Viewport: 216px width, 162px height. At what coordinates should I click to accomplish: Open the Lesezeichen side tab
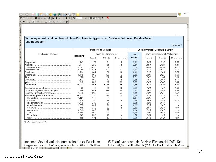20,31
